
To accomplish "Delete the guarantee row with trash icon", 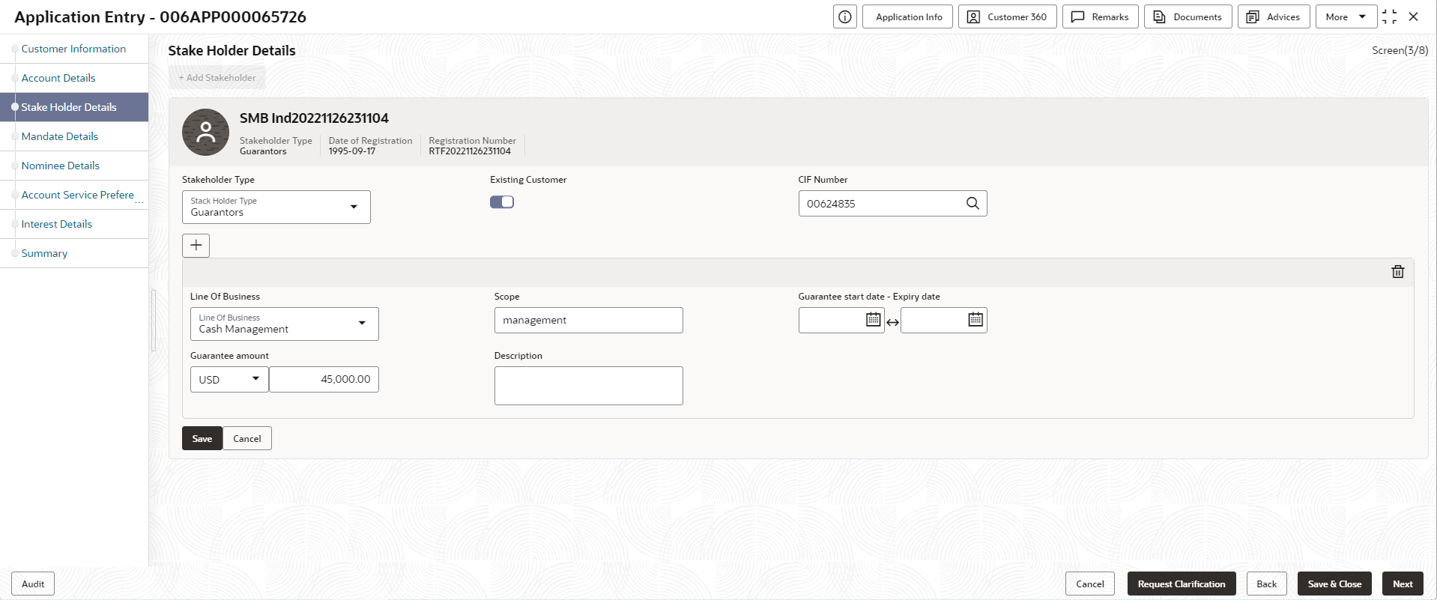I will pos(1398,272).
